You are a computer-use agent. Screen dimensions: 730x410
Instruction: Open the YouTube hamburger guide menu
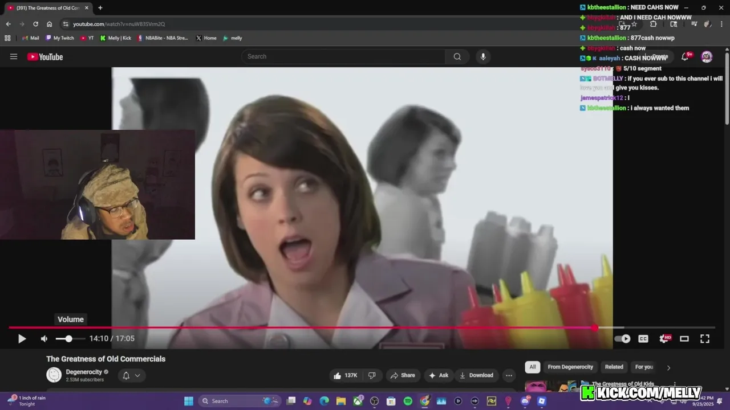14,56
